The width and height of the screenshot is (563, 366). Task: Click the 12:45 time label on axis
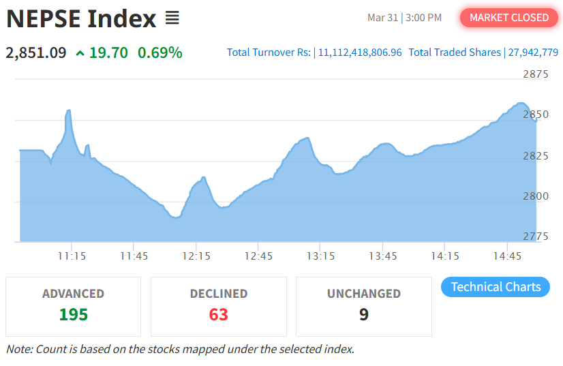click(258, 256)
